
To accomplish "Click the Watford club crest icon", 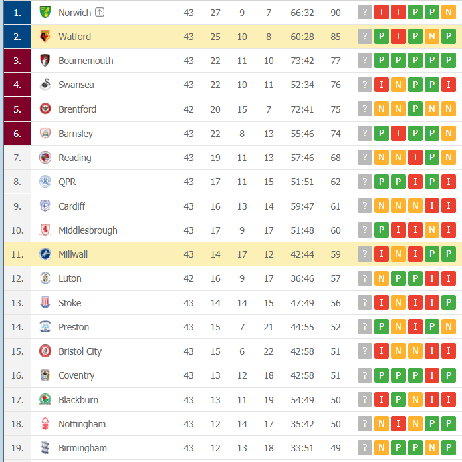I will pyautogui.click(x=45, y=37).
